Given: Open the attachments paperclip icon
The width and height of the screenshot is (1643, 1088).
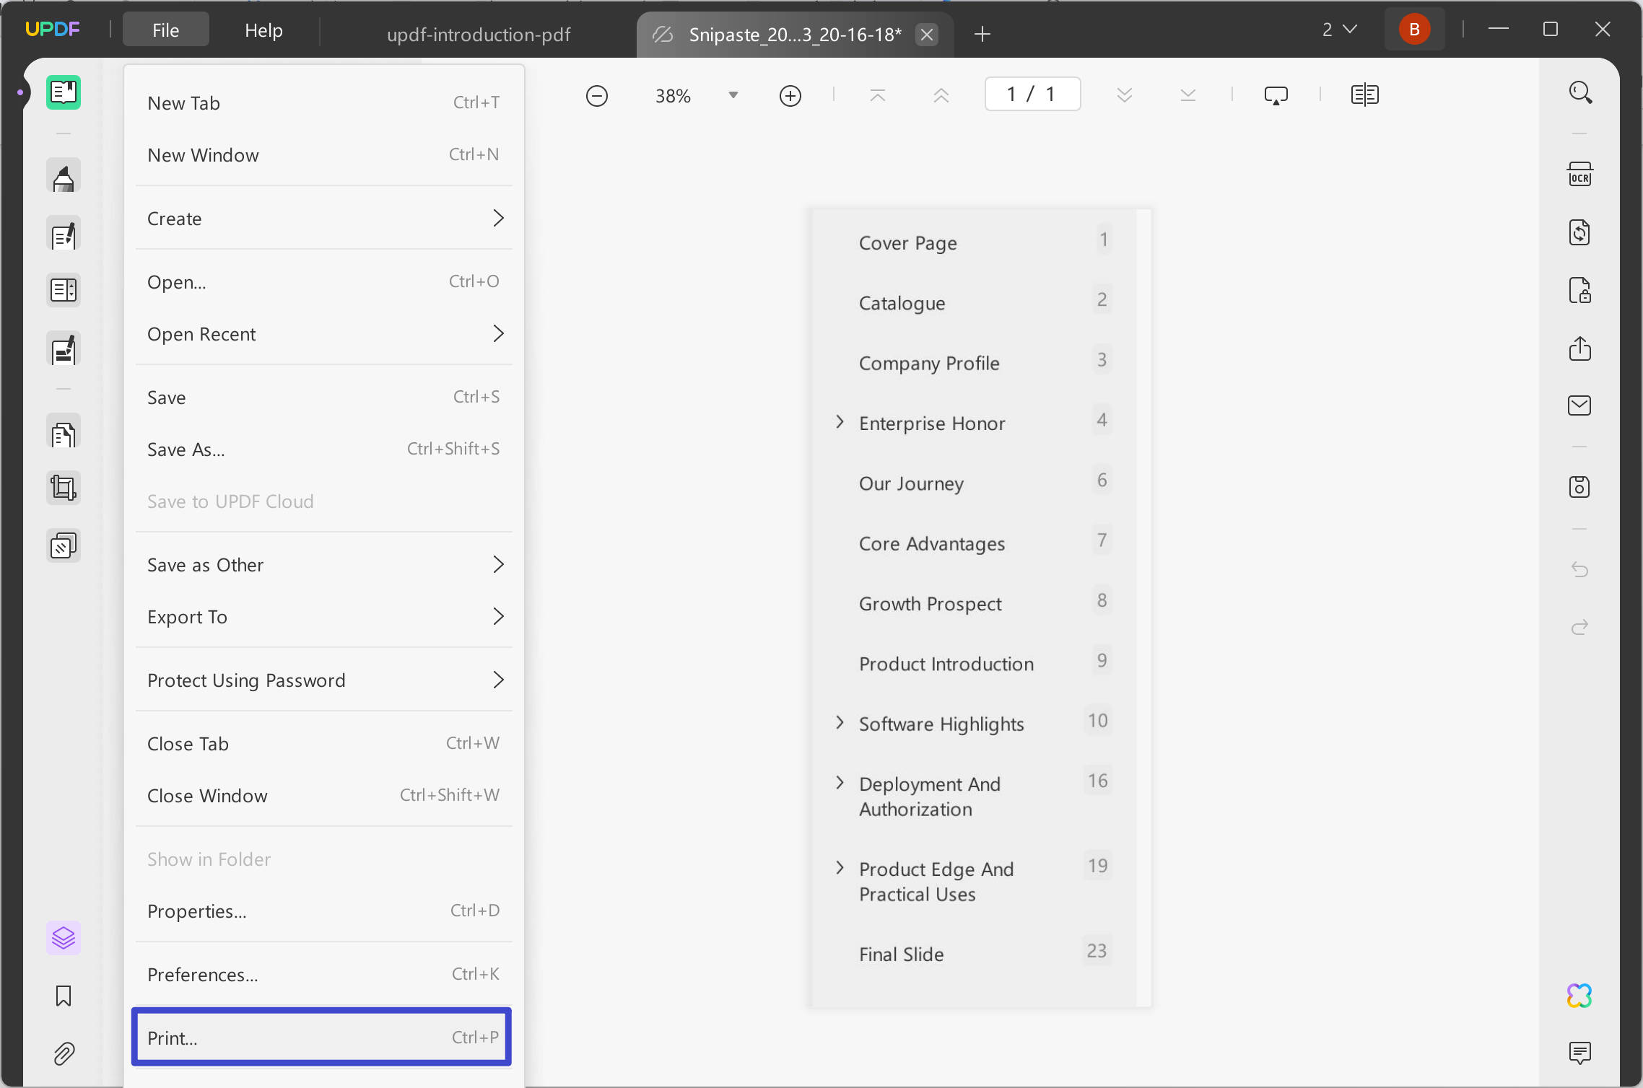Looking at the screenshot, I should pyautogui.click(x=64, y=1054).
